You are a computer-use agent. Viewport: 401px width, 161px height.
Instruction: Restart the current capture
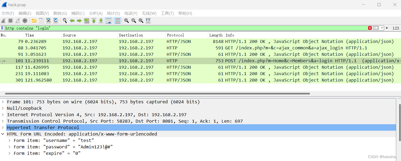tap(17, 21)
